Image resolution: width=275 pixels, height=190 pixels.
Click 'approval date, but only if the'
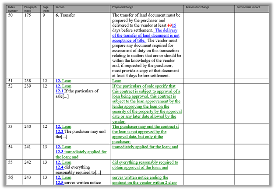tap(137, 137)
